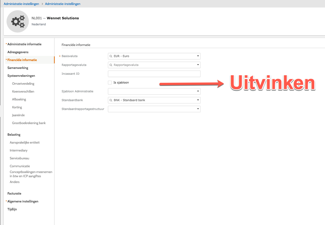The height and width of the screenshot is (225, 325).
Task: Go to Anders sub-item
Action: tap(15, 182)
